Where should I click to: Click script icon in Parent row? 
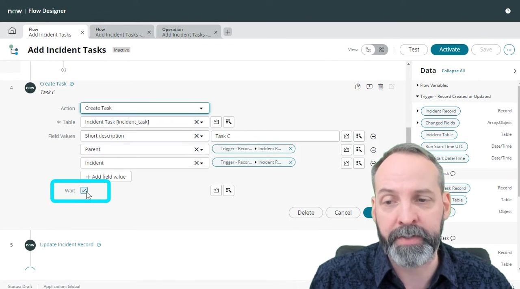pyautogui.click(x=347, y=150)
